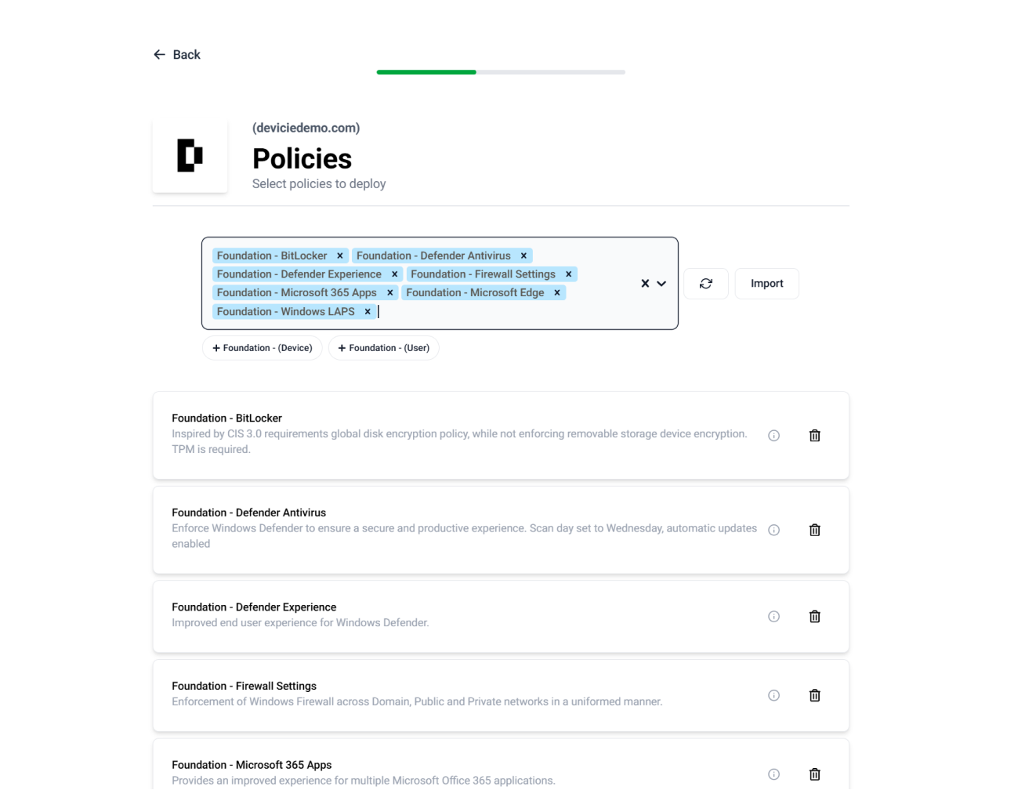Go Back to the previous step
The width and height of the screenshot is (1025, 790).
177,55
